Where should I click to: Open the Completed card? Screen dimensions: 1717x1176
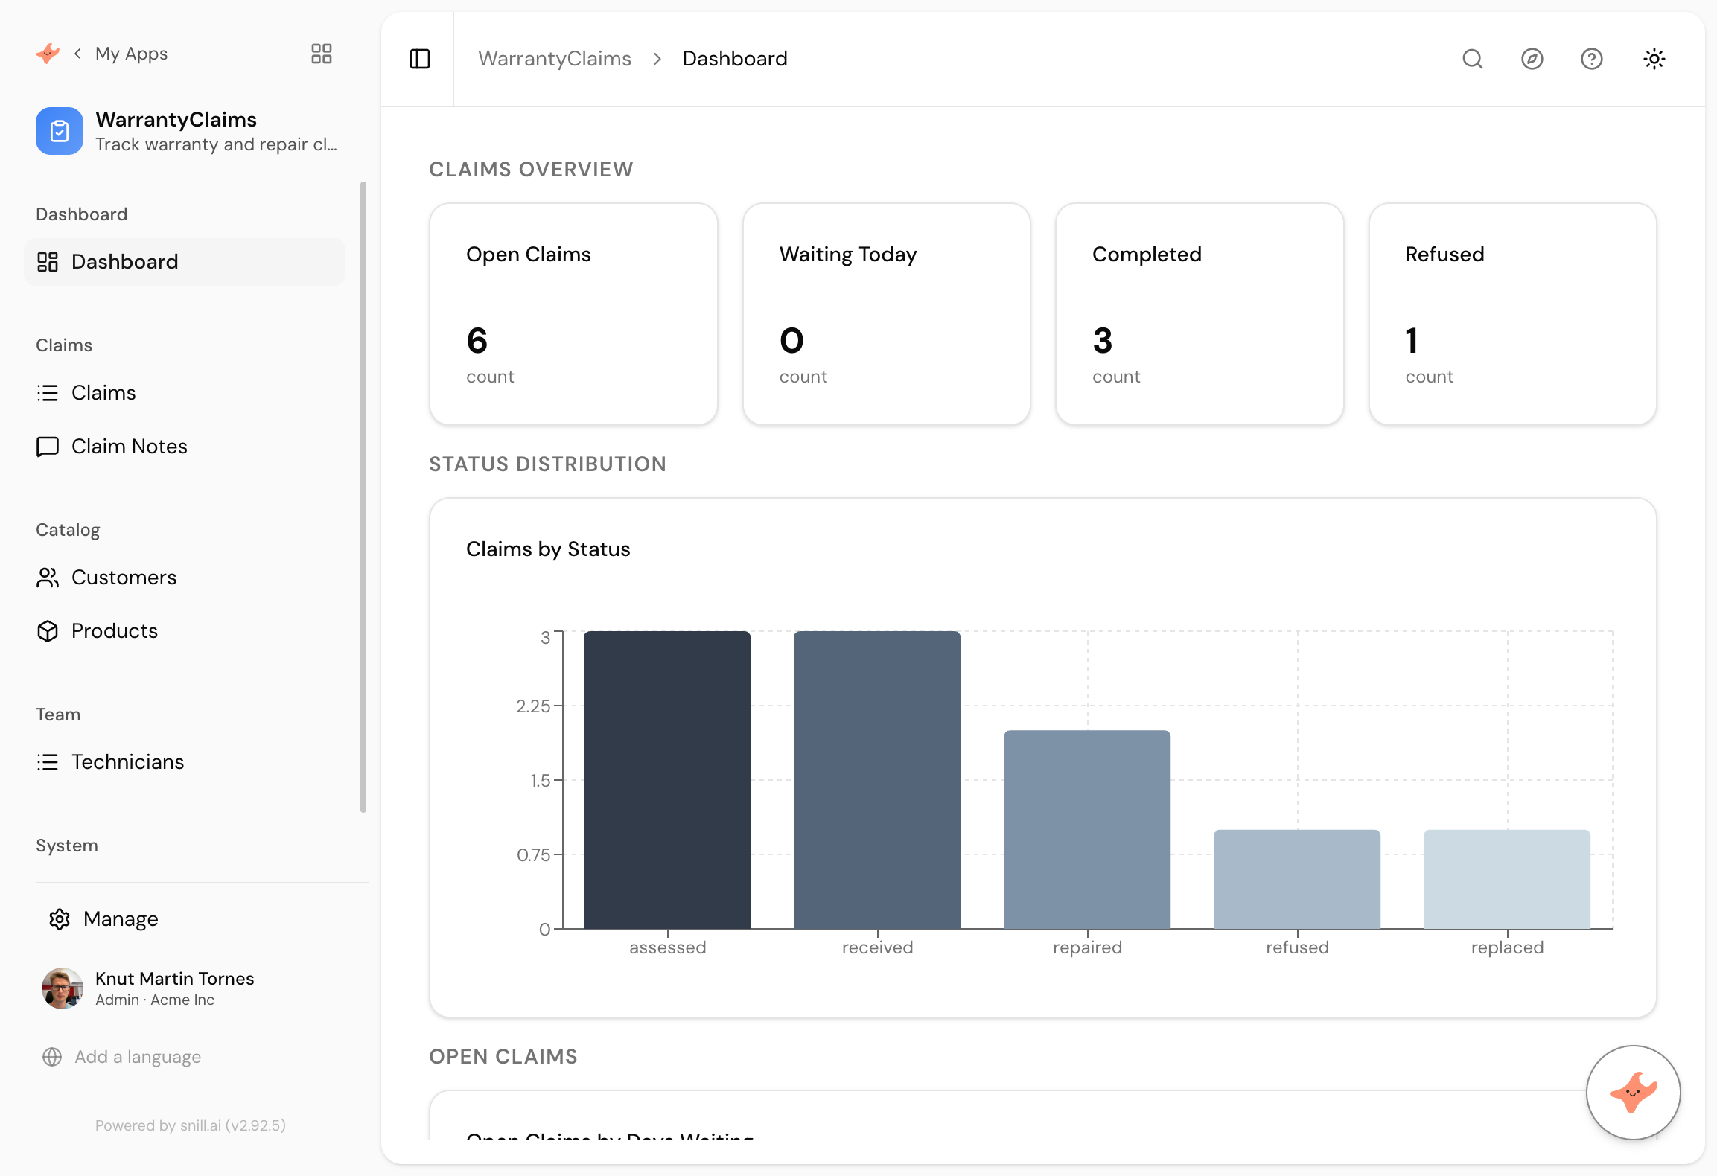(x=1200, y=314)
